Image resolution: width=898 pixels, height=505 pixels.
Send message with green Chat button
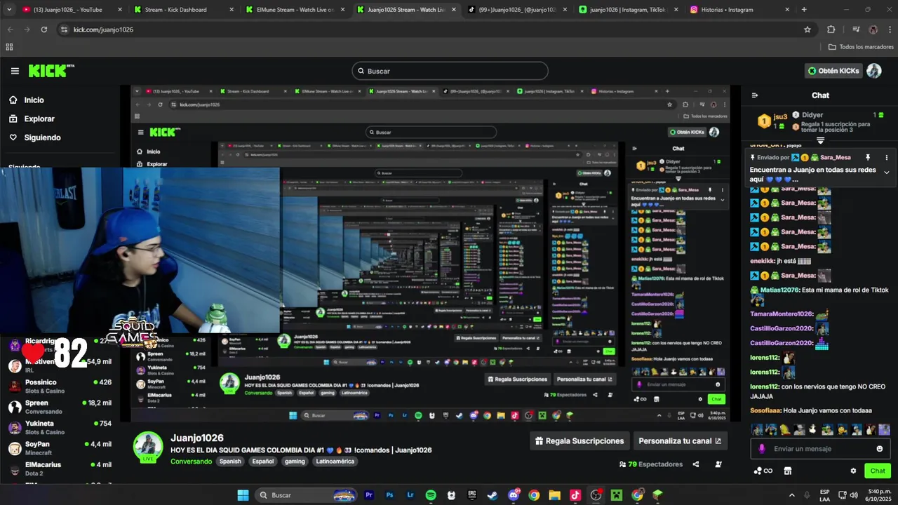click(878, 471)
